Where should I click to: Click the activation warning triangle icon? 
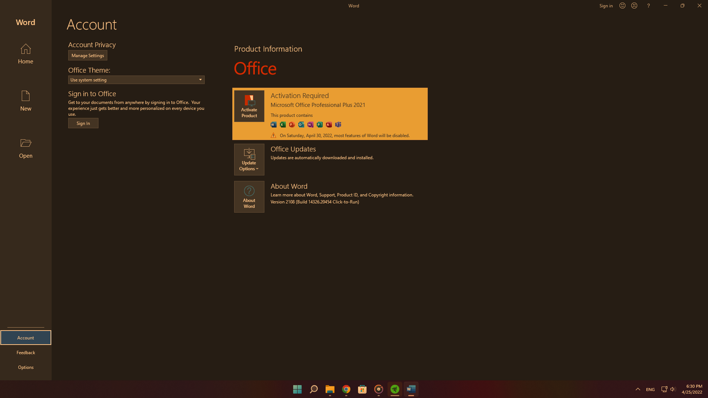pos(274,135)
